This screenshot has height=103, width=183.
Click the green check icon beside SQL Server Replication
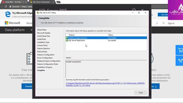67,40
